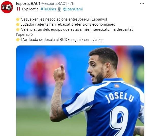The height and width of the screenshot is (136, 147).
Task: Click the pointing hand emoji before Jugador
Action: 18,24
